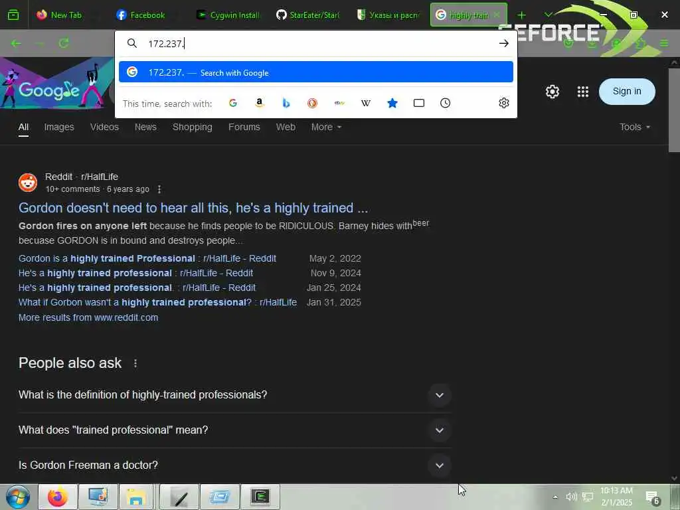680x510 pixels.
Task: Click the Firefox taskbar icon
Action: coord(58,497)
